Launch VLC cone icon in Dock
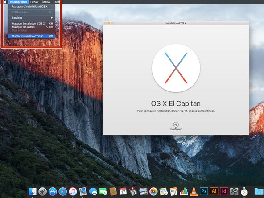Viewport: 264px width, 198px height. point(194,191)
